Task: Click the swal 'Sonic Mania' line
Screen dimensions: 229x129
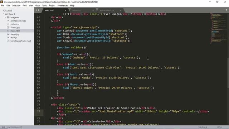Action: coord(107,78)
